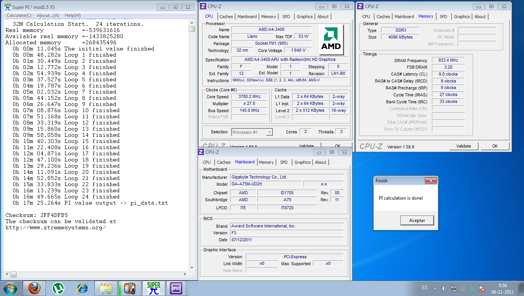Select Caches tab in Mainboard window

(224, 162)
